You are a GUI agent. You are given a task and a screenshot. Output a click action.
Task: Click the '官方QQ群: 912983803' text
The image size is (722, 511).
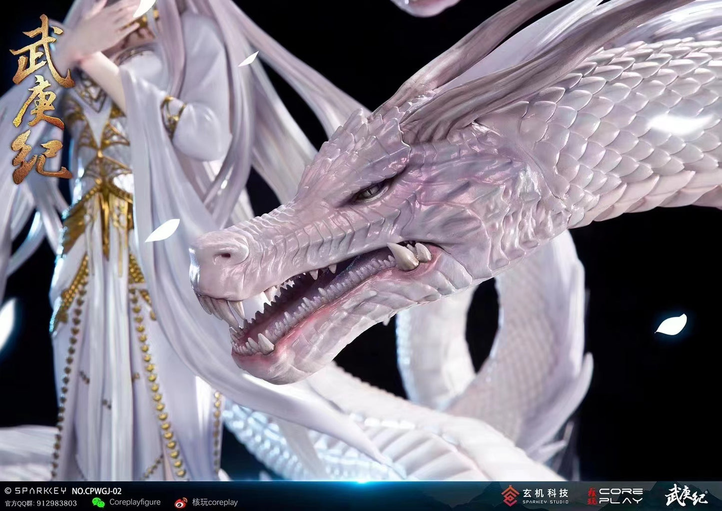40,503
